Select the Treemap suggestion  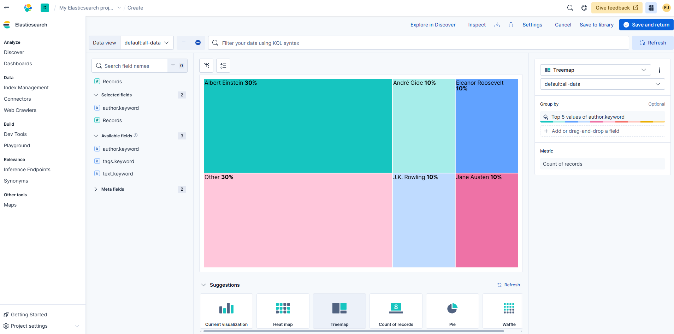tap(339, 311)
